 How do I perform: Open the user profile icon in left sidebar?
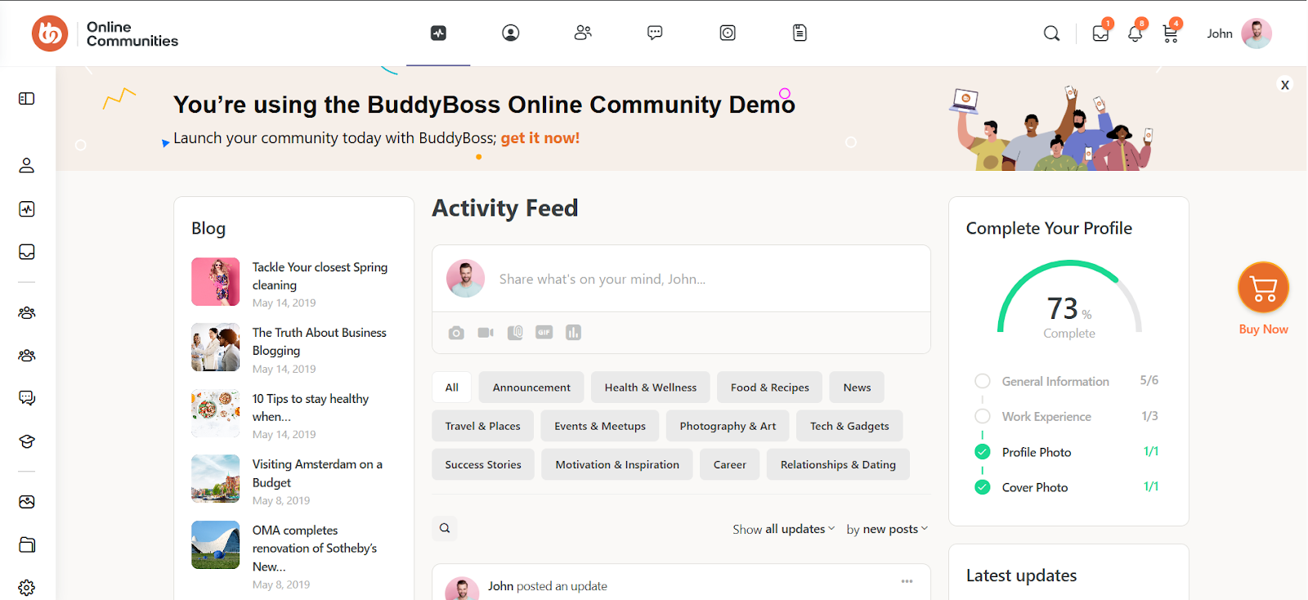pos(27,165)
